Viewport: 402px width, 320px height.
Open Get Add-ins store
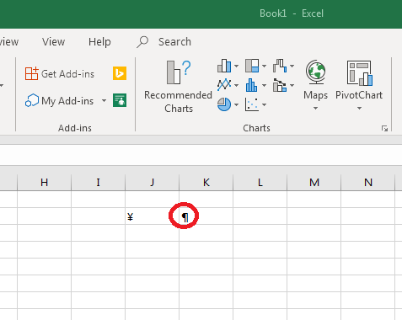click(60, 74)
